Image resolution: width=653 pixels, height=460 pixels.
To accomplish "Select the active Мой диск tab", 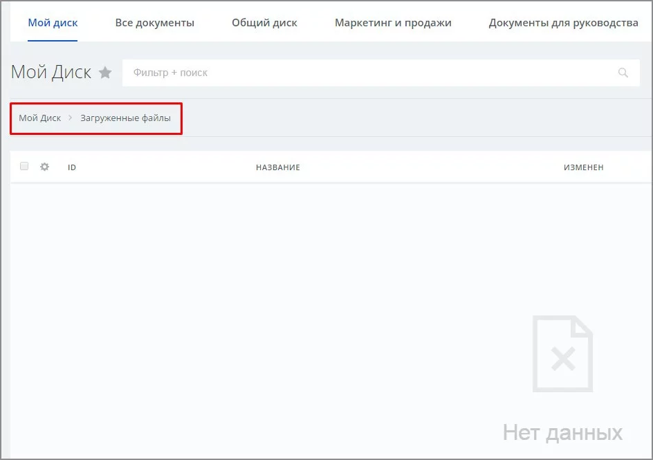I will (53, 23).
